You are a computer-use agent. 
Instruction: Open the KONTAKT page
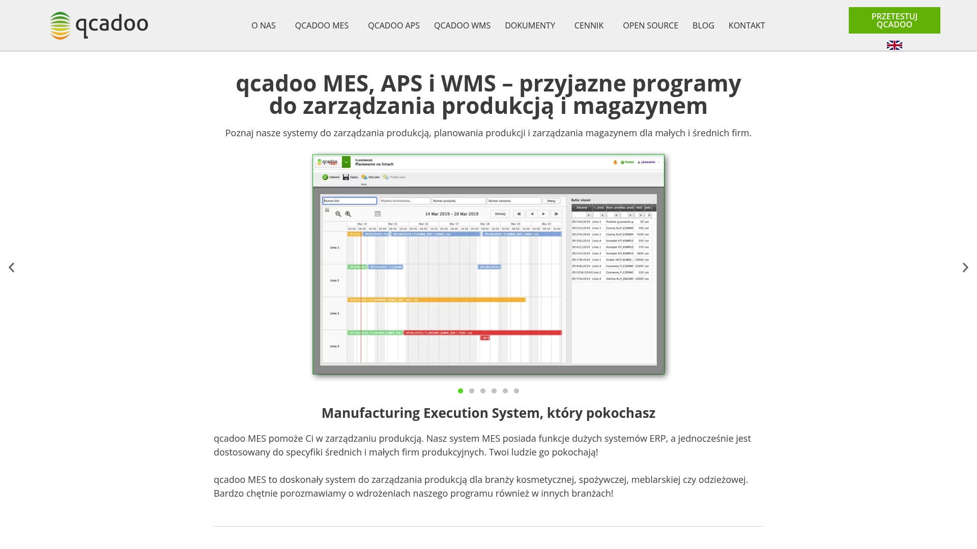click(x=746, y=25)
